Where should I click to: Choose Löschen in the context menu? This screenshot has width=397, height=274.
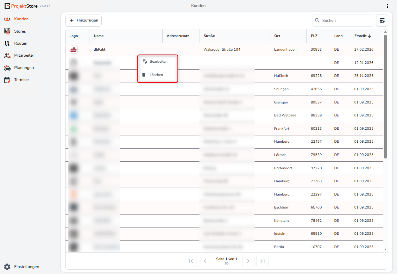(156, 75)
